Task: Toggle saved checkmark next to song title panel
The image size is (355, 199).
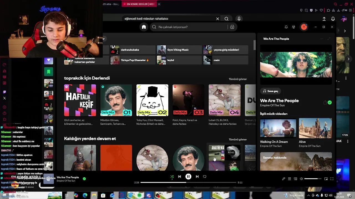Action: coord(329,103)
